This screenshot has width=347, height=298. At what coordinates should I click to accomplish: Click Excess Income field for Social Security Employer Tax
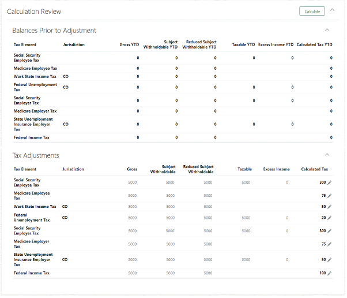coord(286,231)
